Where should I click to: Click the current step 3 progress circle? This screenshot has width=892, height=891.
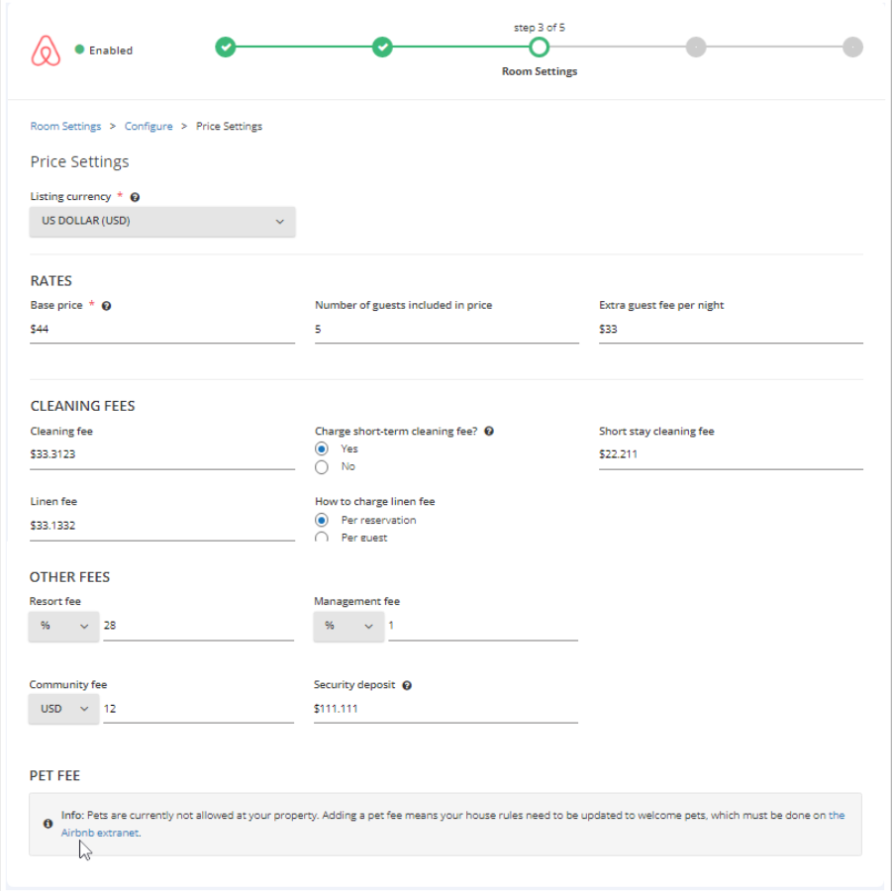tap(539, 48)
